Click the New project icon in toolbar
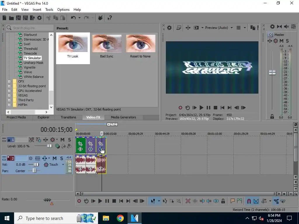 pyautogui.click(x=4, y=18)
